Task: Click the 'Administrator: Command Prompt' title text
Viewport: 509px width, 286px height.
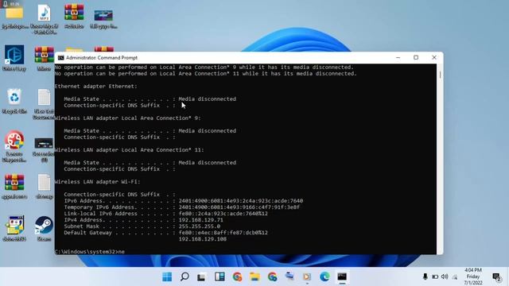Action: click(x=102, y=58)
